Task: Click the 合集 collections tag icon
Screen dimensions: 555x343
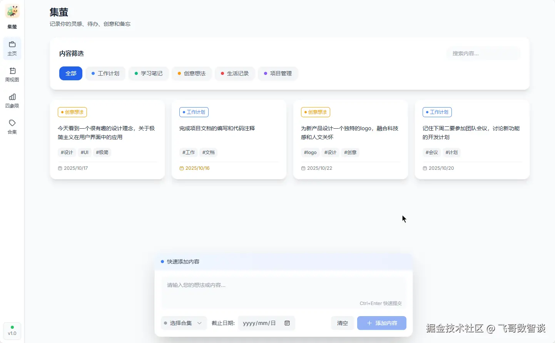Action: 12,122
